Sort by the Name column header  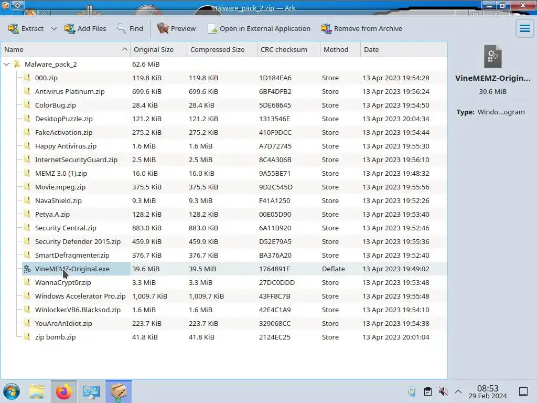[66, 49]
